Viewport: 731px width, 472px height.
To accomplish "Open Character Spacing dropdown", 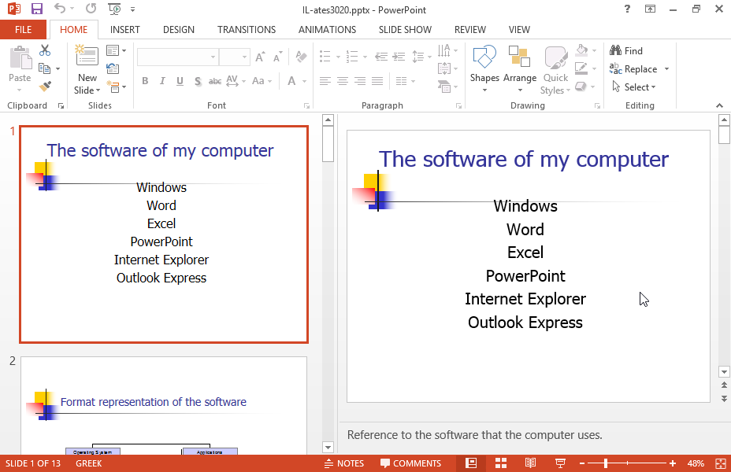I will [x=236, y=81].
